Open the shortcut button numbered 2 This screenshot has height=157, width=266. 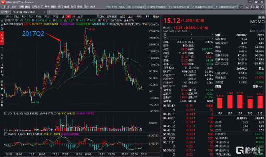(x=202, y=7)
